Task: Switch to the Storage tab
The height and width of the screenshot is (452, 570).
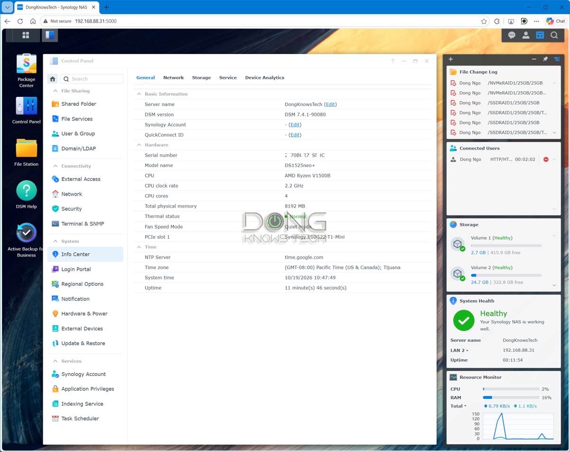Action: coord(201,77)
